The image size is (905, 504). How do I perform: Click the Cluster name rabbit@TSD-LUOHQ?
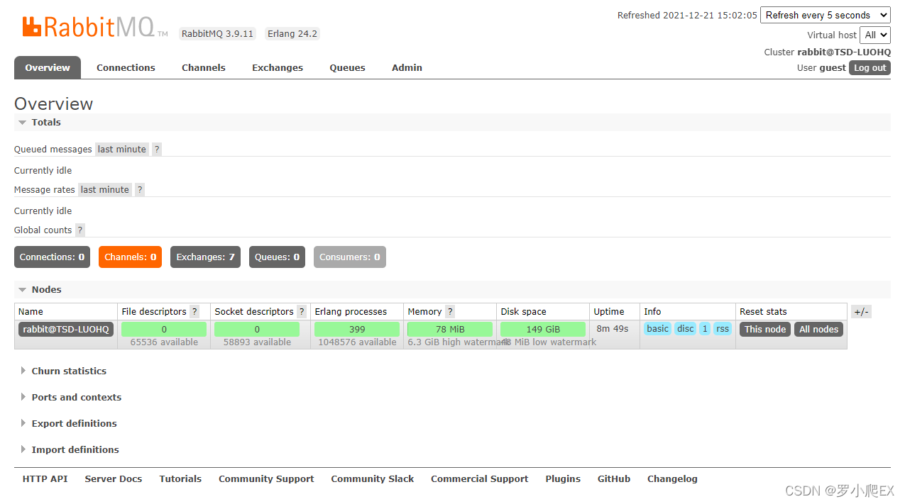coord(844,52)
